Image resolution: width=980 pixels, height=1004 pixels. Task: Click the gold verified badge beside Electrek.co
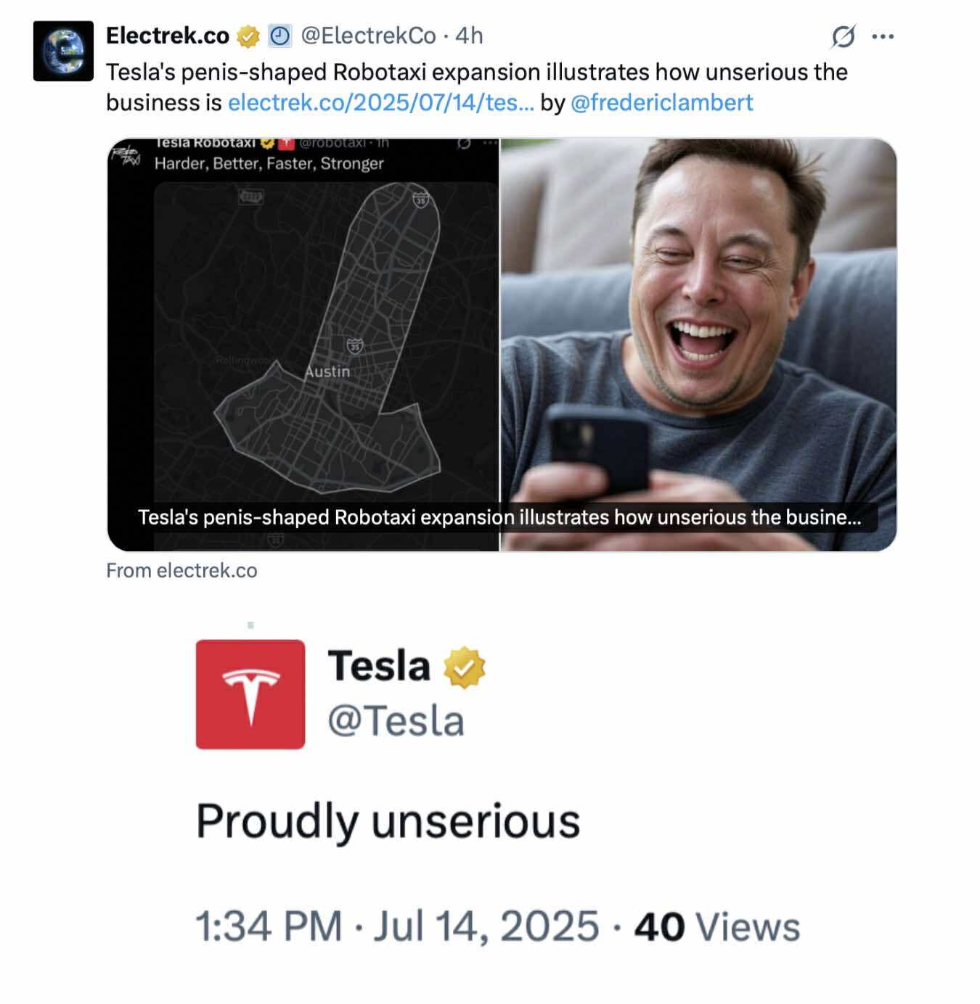[x=248, y=36]
